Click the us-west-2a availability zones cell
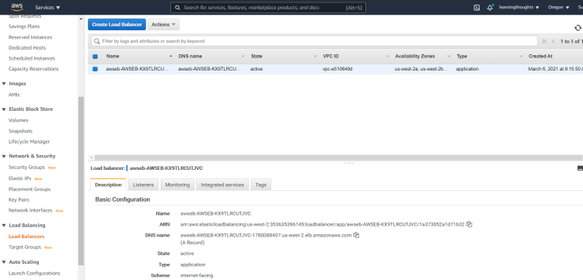The image size is (583, 280). pos(421,69)
